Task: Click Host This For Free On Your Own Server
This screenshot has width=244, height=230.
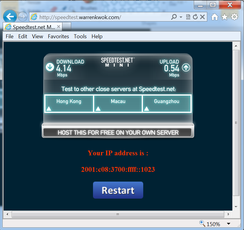Action: [118, 132]
